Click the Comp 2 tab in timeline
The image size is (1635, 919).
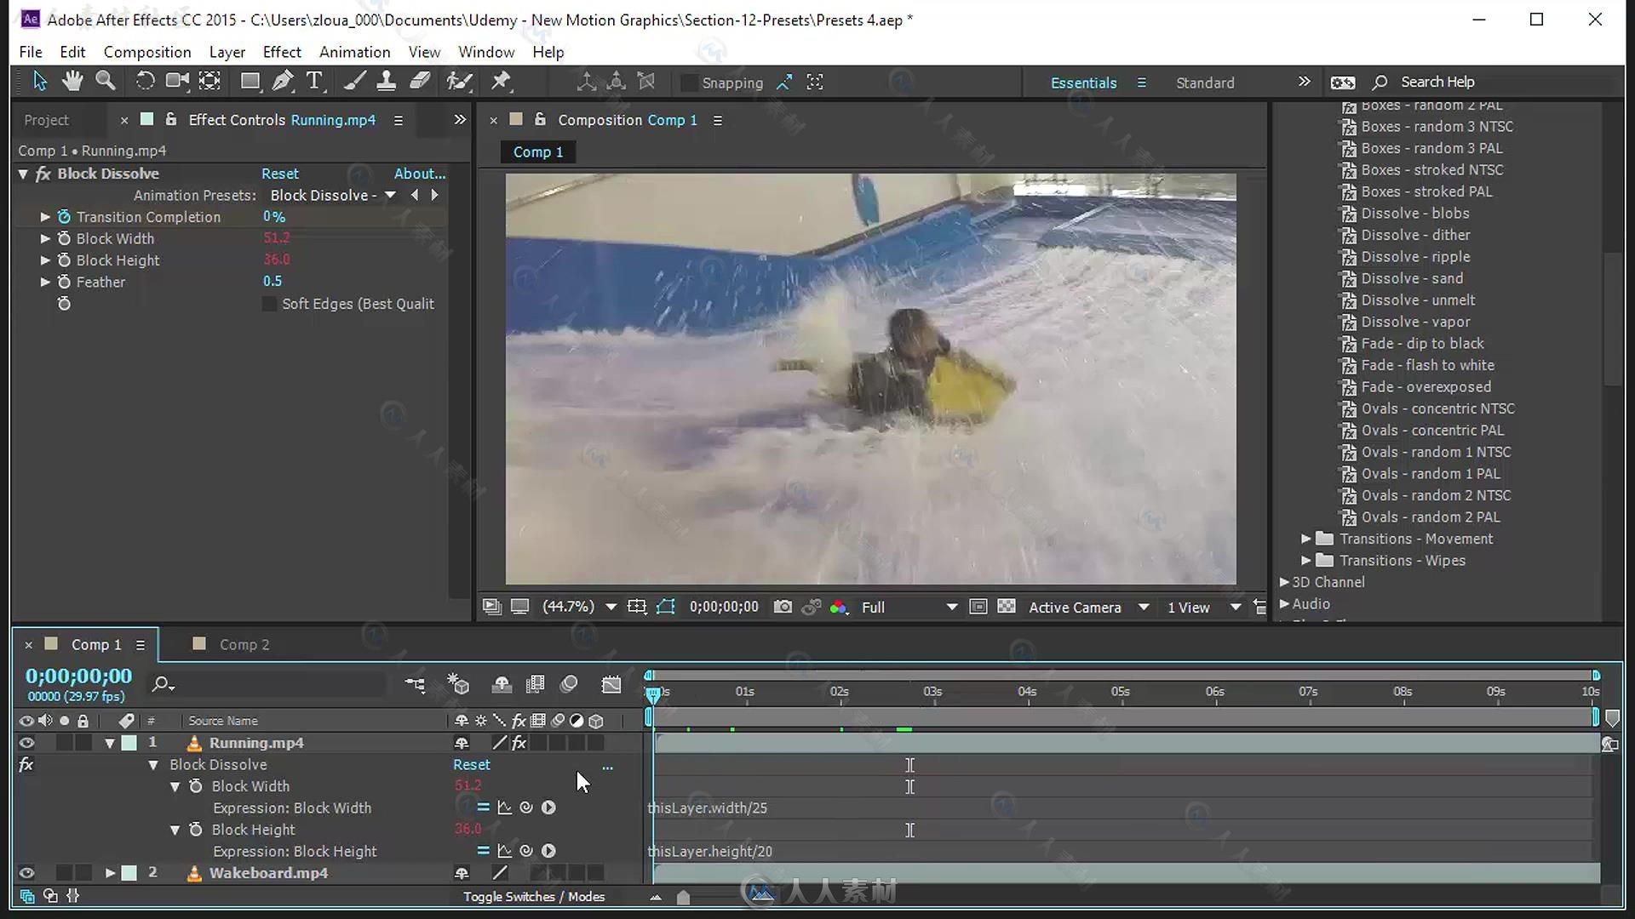pyautogui.click(x=244, y=643)
